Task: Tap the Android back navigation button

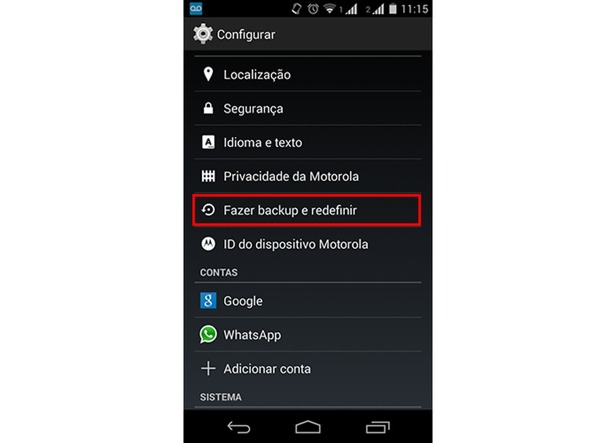Action: 239,427
